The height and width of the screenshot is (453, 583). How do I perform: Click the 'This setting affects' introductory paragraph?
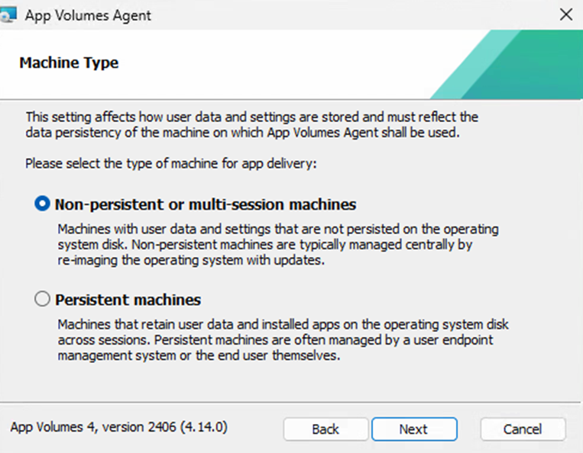(x=251, y=124)
